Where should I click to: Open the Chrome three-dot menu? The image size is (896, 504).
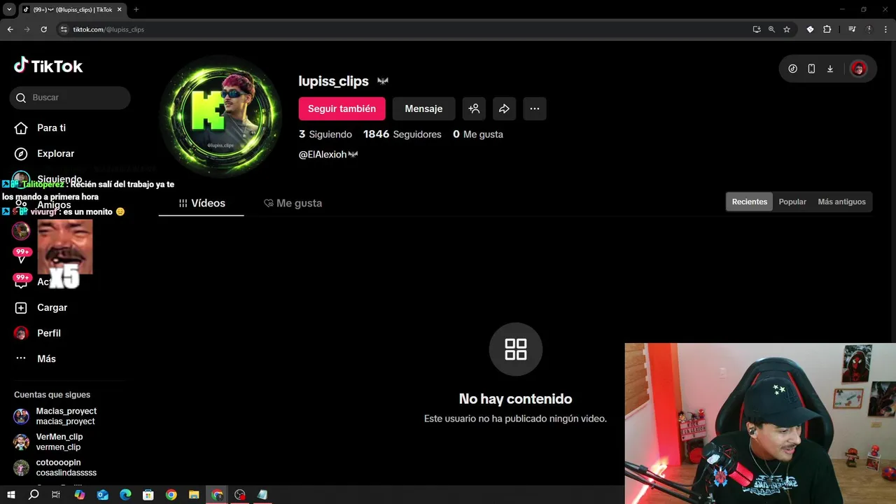click(885, 29)
